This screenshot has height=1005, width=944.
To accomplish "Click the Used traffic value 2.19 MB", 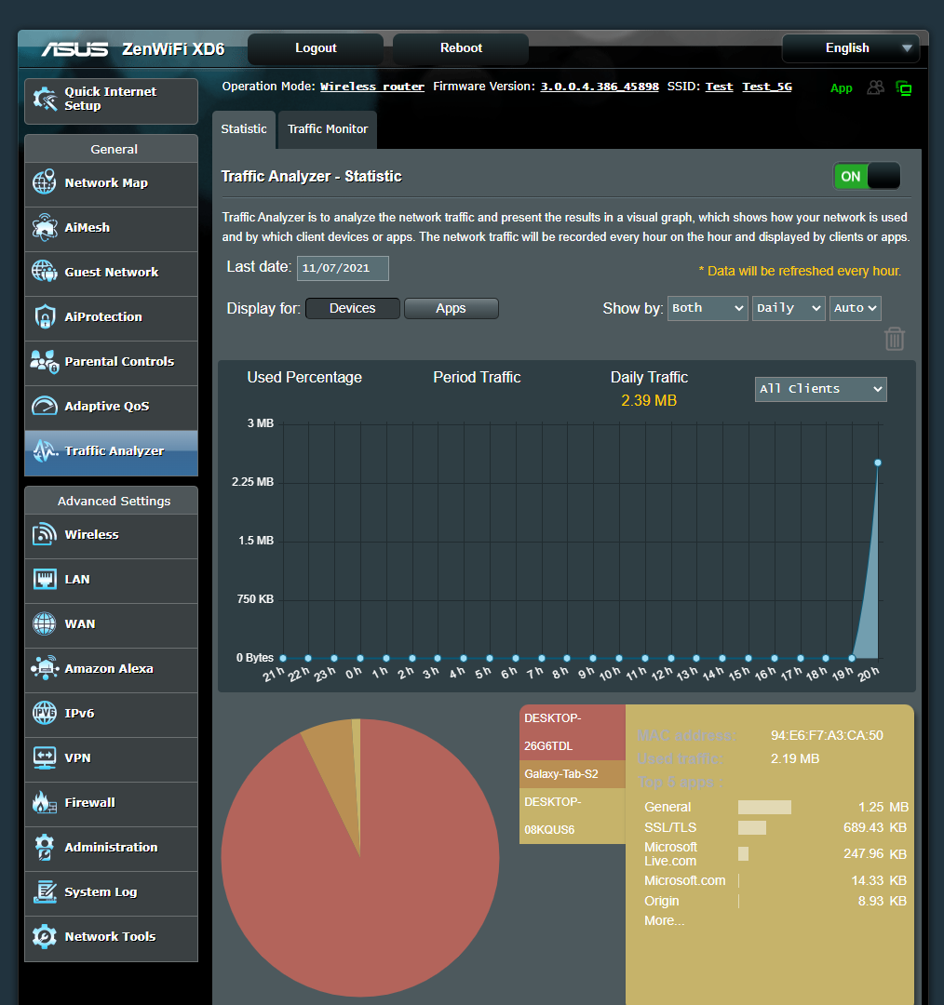I will point(795,759).
